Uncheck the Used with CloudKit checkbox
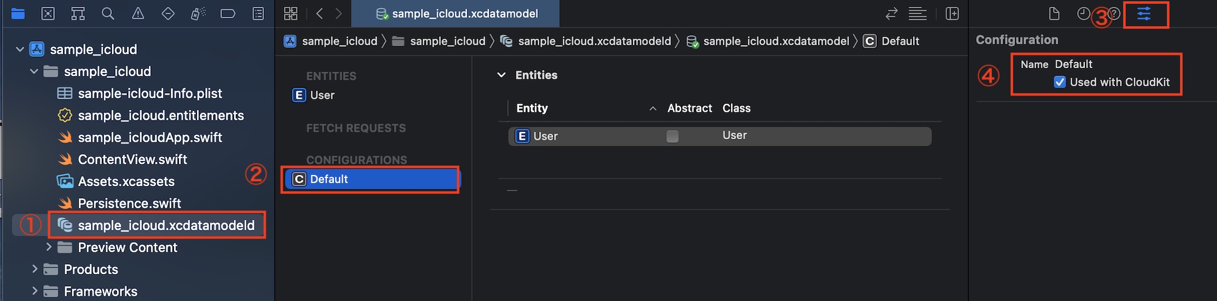 pos(1060,82)
